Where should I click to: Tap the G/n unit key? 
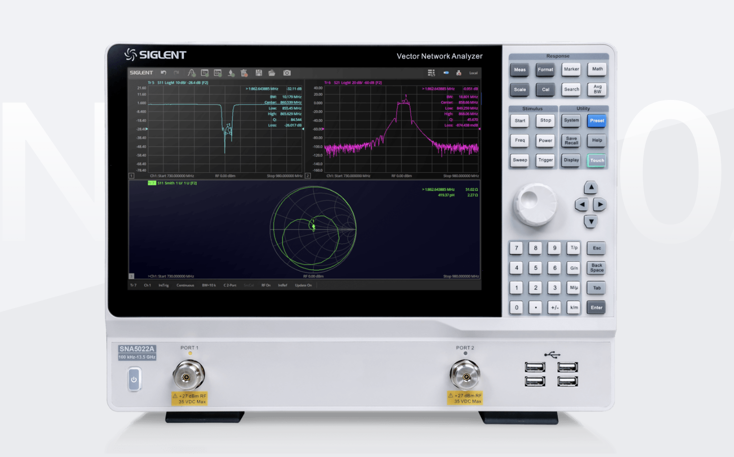coord(574,268)
